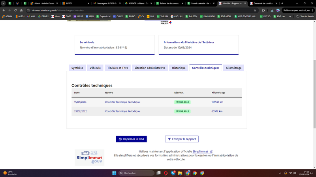Open the Chrome extensions puzzle icon
This screenshot has height=177, width=316.
(x=263, y=10)
